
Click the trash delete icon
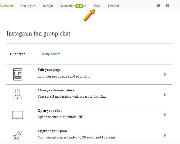click(168, 6)
